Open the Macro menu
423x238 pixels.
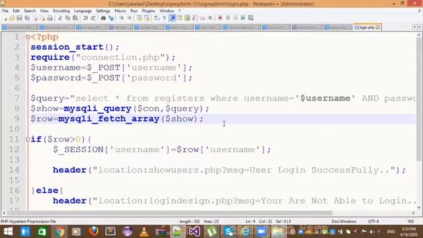coord(120,11)
